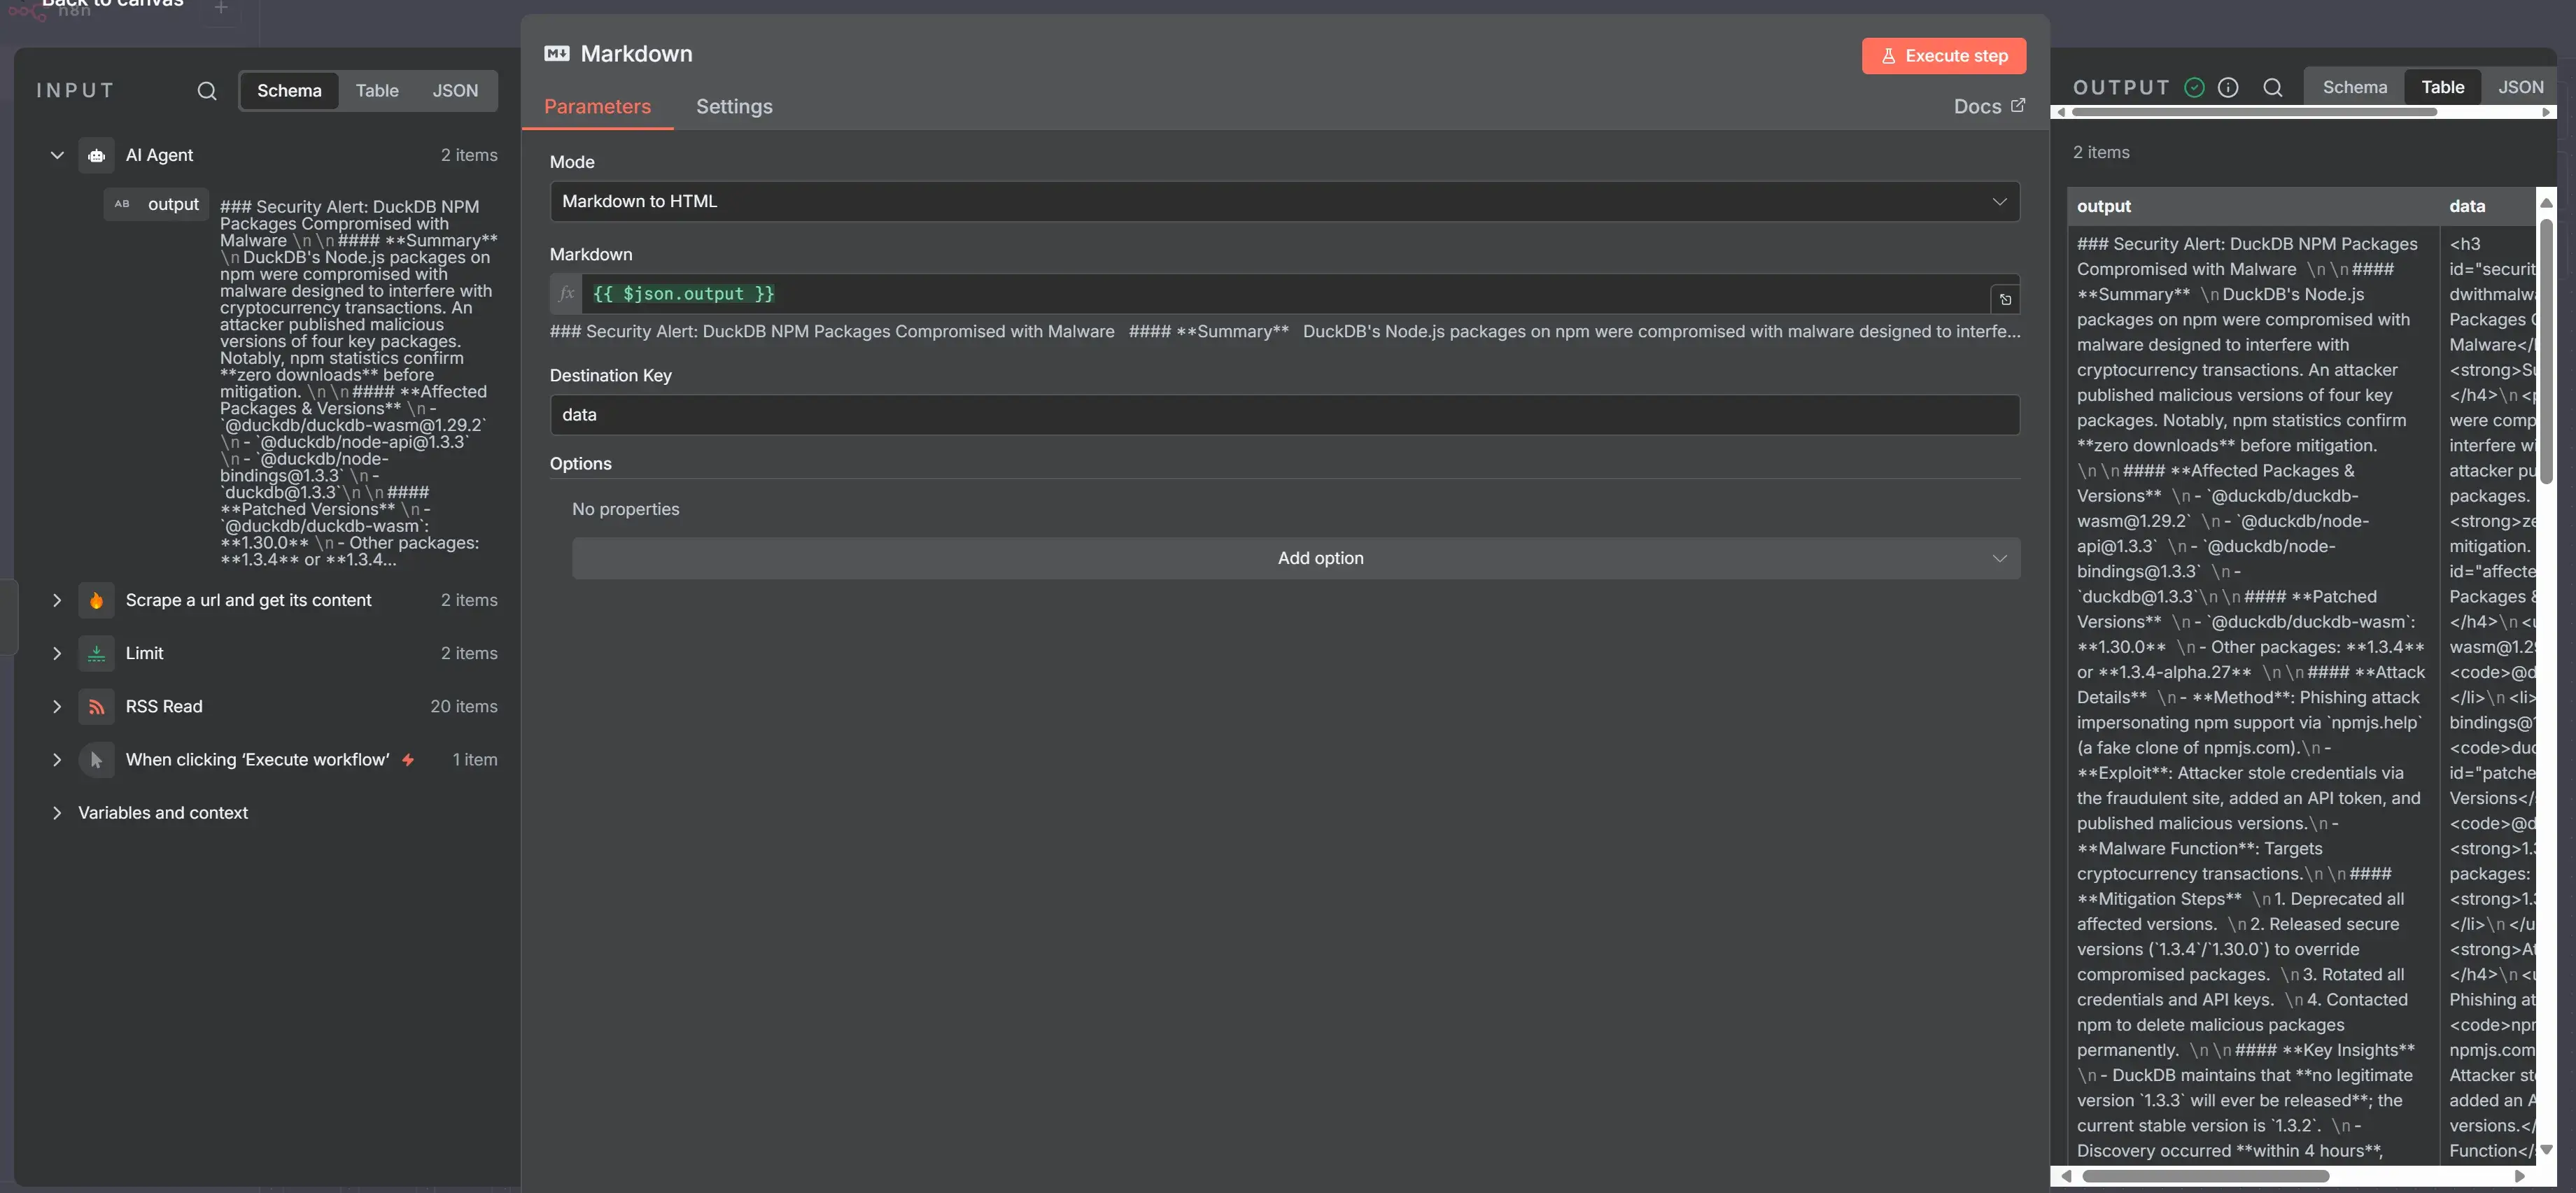Expand the When clicking 'Execute workflow' node
The width and height of the screenshot is (2576, 1193).
57,760
